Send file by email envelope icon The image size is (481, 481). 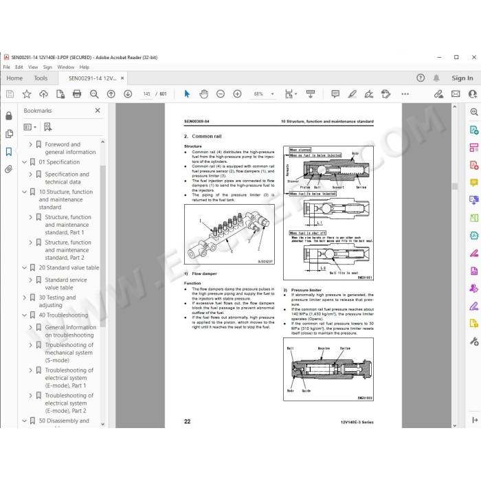tap(456, 94)
